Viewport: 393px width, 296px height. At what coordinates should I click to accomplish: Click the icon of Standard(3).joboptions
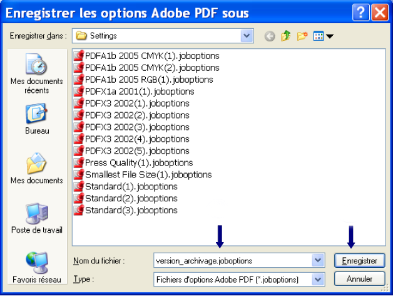tap(79, 210)
